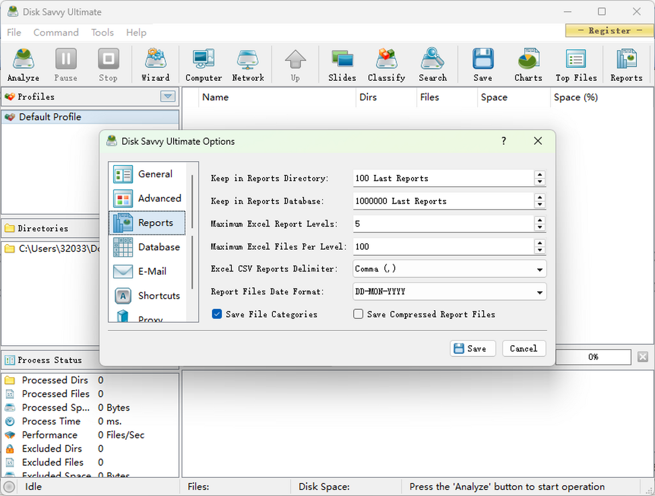This screenshot has height=496, width=655.
Task: Open the Excel CSV Reports Delimiter dropdown
Action: (539, 269)
